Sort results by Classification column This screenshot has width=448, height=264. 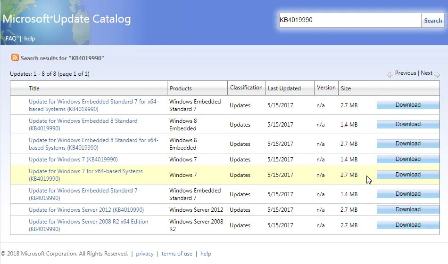point(246,88)
